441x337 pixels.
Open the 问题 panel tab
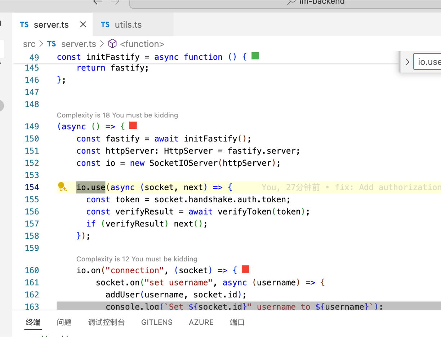tap(64, 322)
